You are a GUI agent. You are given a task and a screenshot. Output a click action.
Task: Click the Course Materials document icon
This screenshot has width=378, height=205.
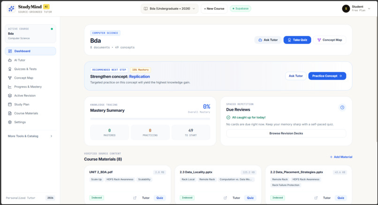[x=10, y=113]
